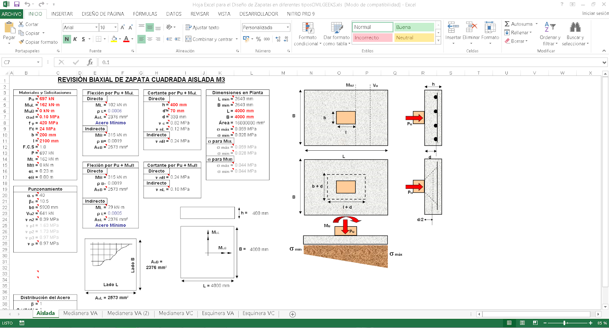
Task: Switch to the DATOS ribbon tab
Action: (x=174, y=14)
